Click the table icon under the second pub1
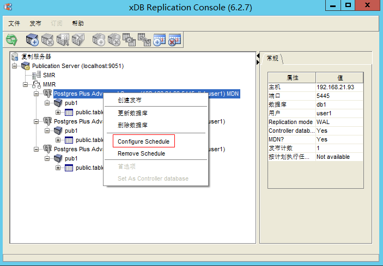The height and width of the screenshot is (266, 383). coord(69,140)
